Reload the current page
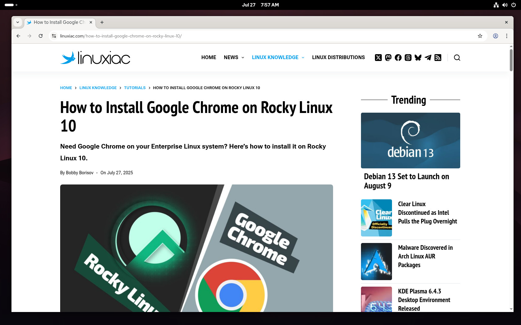The width and height of the screenshot is (521, 325). [41, 36]
